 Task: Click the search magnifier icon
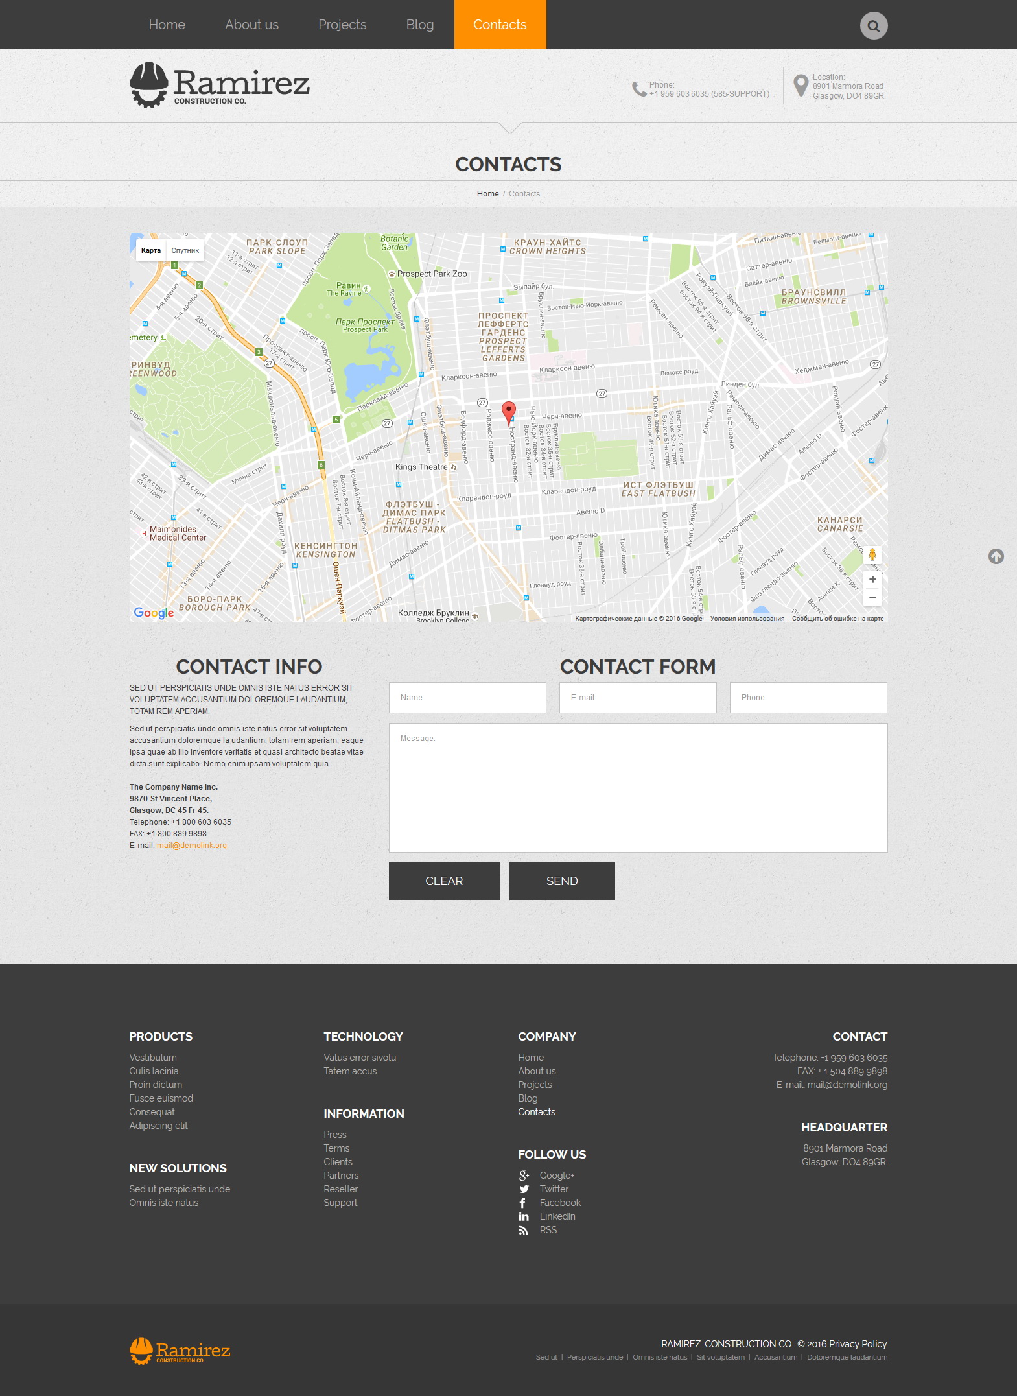coord(873,26)
